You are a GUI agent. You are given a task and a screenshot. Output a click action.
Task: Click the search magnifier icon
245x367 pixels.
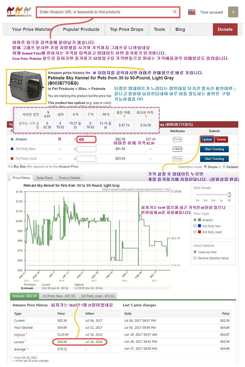(x=175, y=12)
